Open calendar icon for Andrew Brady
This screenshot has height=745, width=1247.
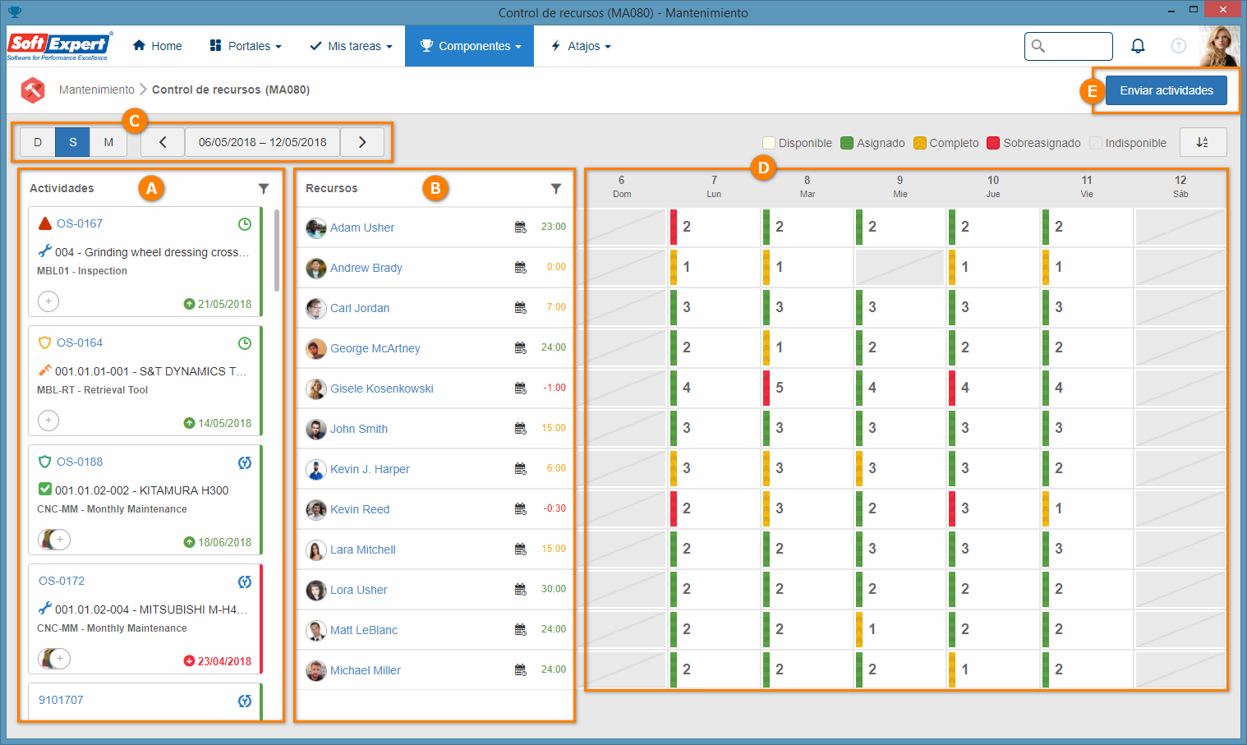[520, 268]
